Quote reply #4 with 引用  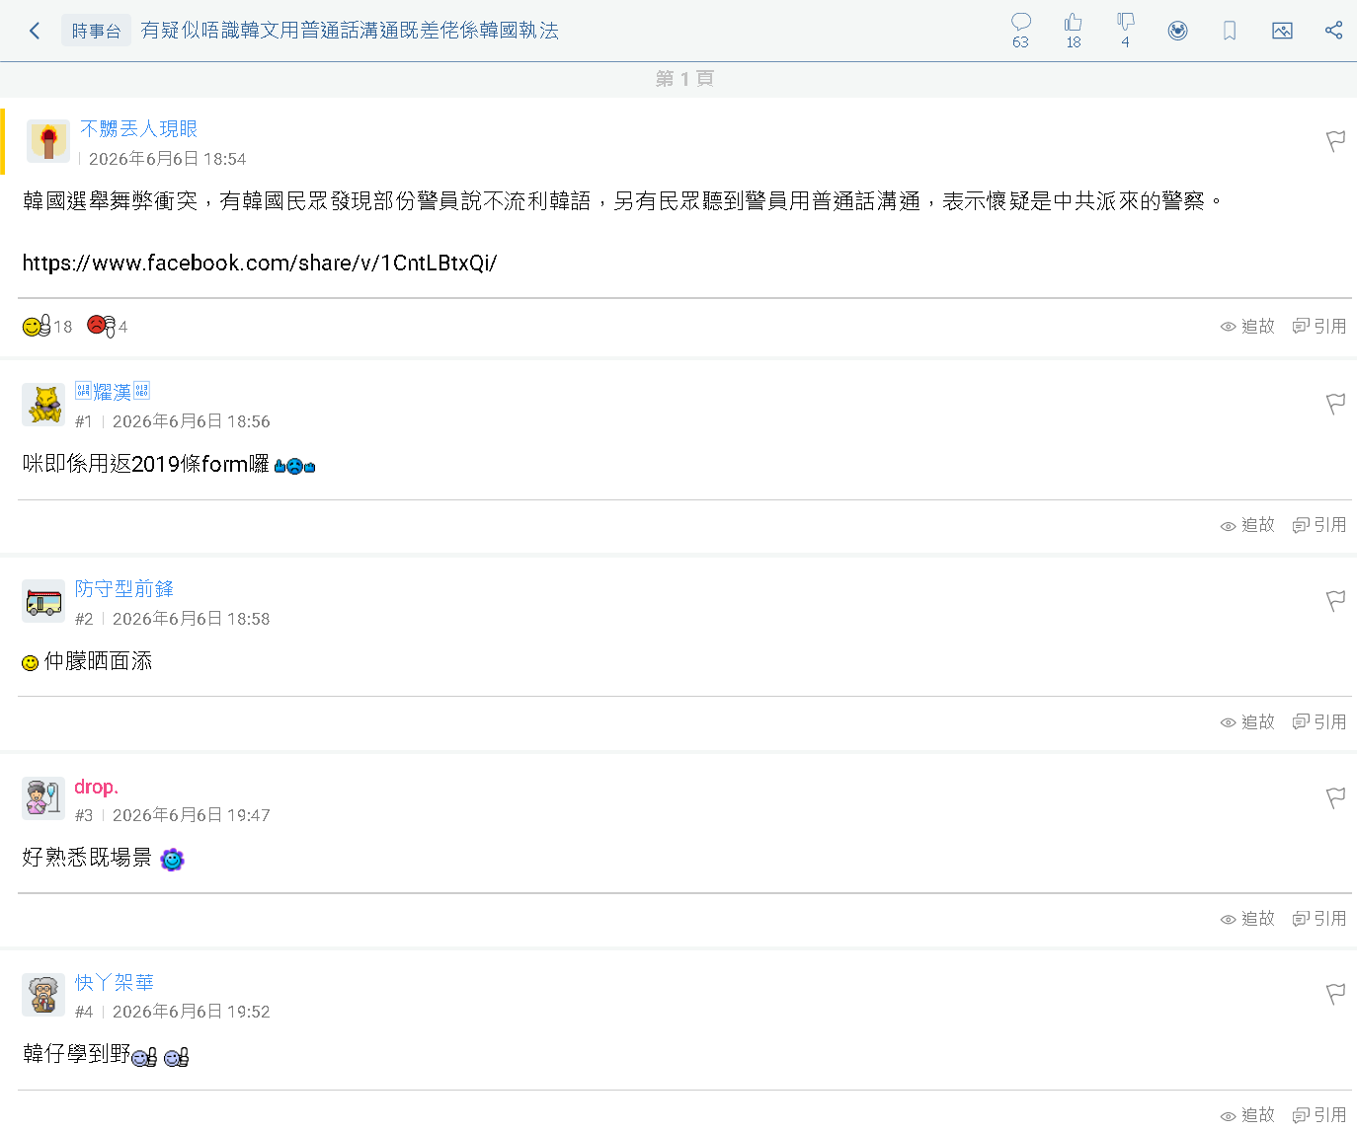coord(1319,1115)
